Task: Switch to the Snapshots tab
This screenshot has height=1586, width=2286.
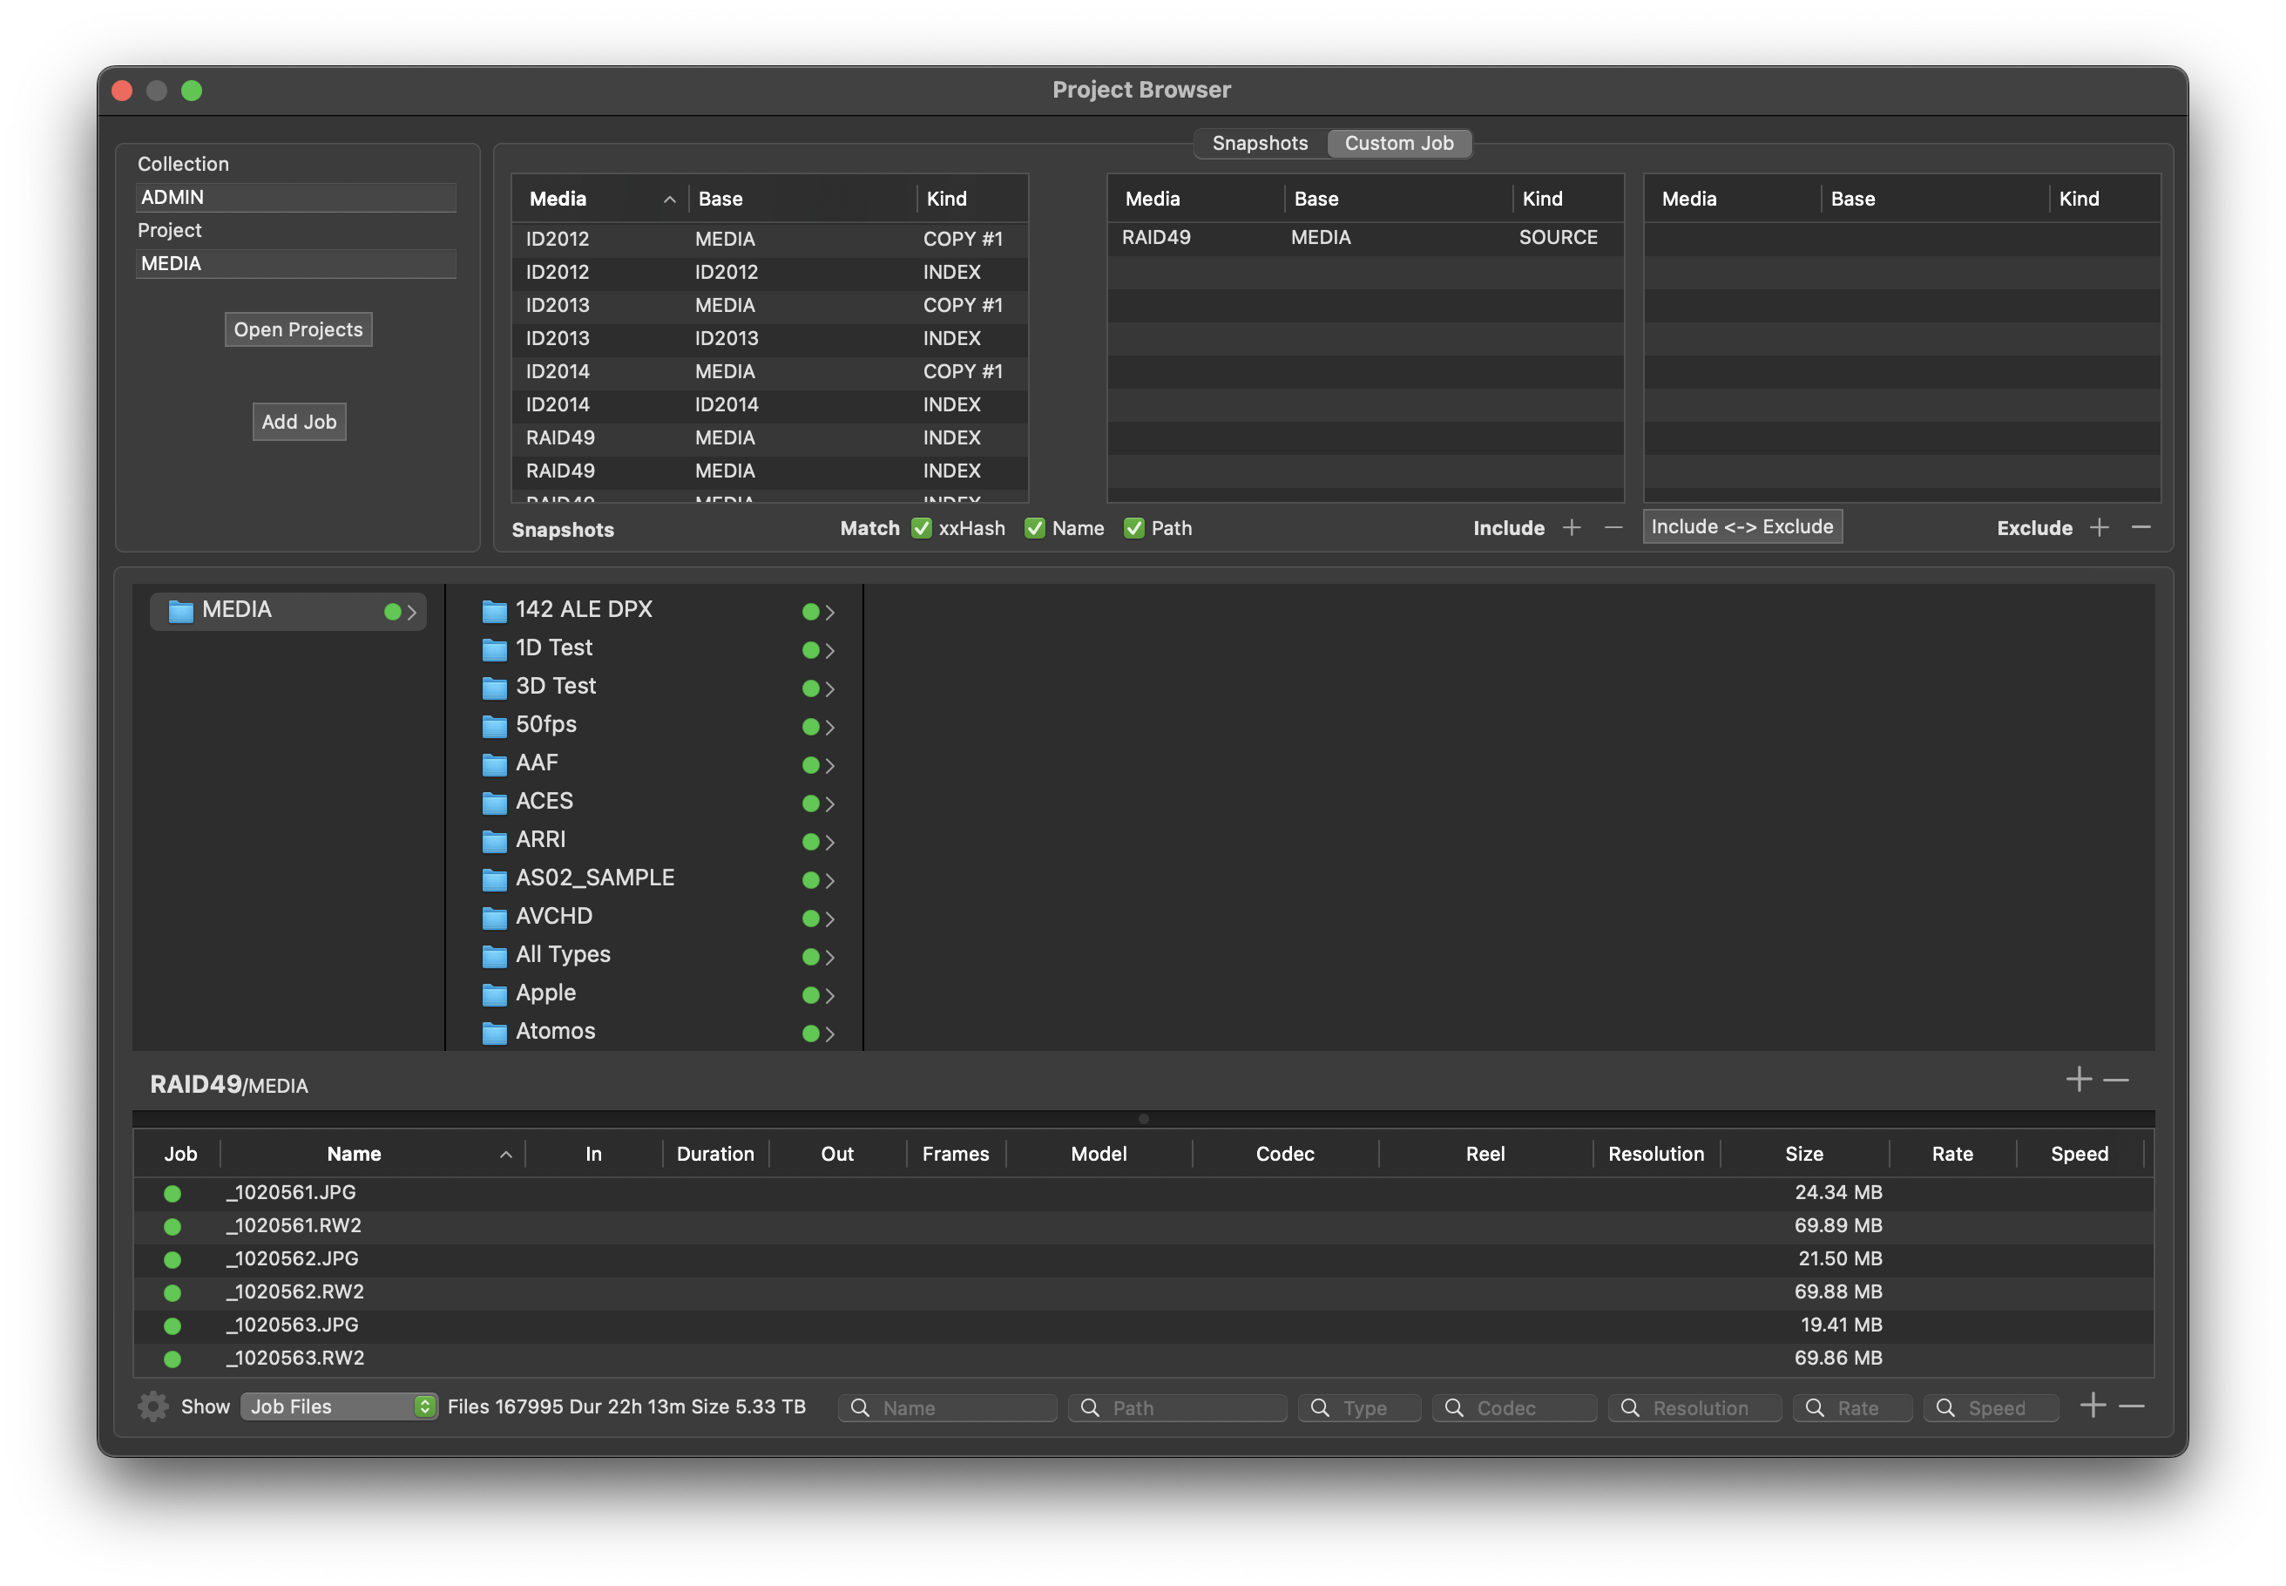Action: [x=1260, y=143]
